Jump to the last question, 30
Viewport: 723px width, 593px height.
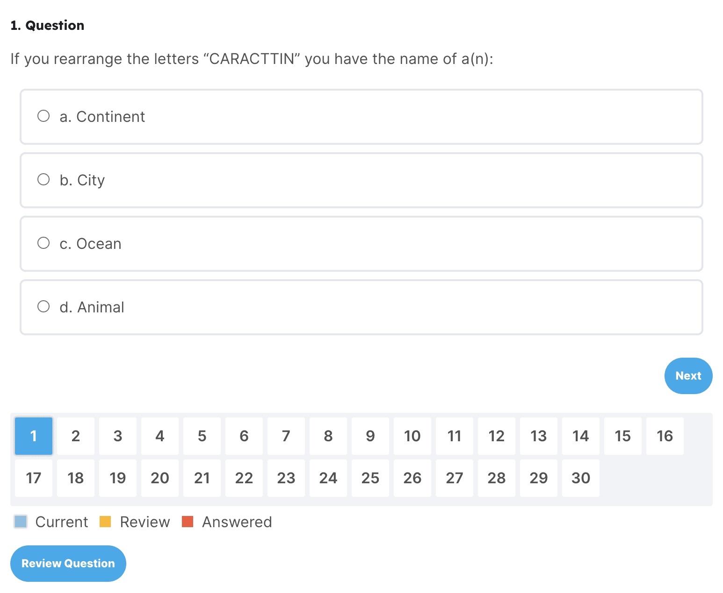point(581,478)
